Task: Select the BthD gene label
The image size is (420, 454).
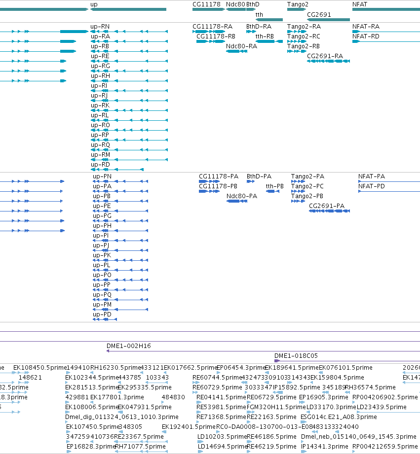Action: pyautogui.click(x=253, y=4)
